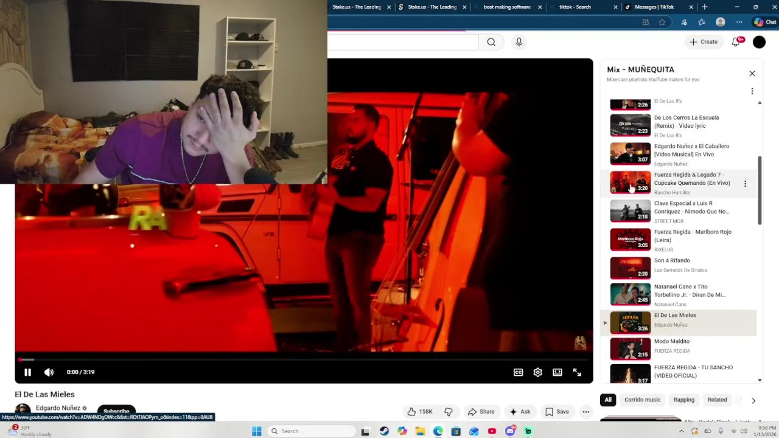Click the playlist vertical scrollbar thumb

pyautogui.click(x=760, y=190)
